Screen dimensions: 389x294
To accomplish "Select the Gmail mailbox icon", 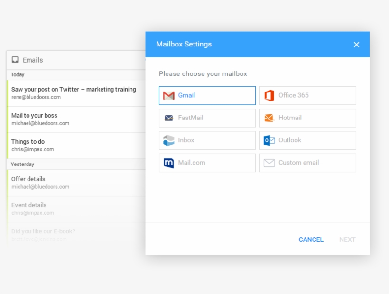I will 168,95.
